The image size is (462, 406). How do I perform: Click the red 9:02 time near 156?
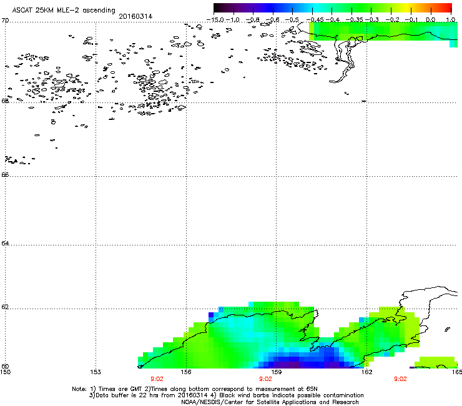157,379
